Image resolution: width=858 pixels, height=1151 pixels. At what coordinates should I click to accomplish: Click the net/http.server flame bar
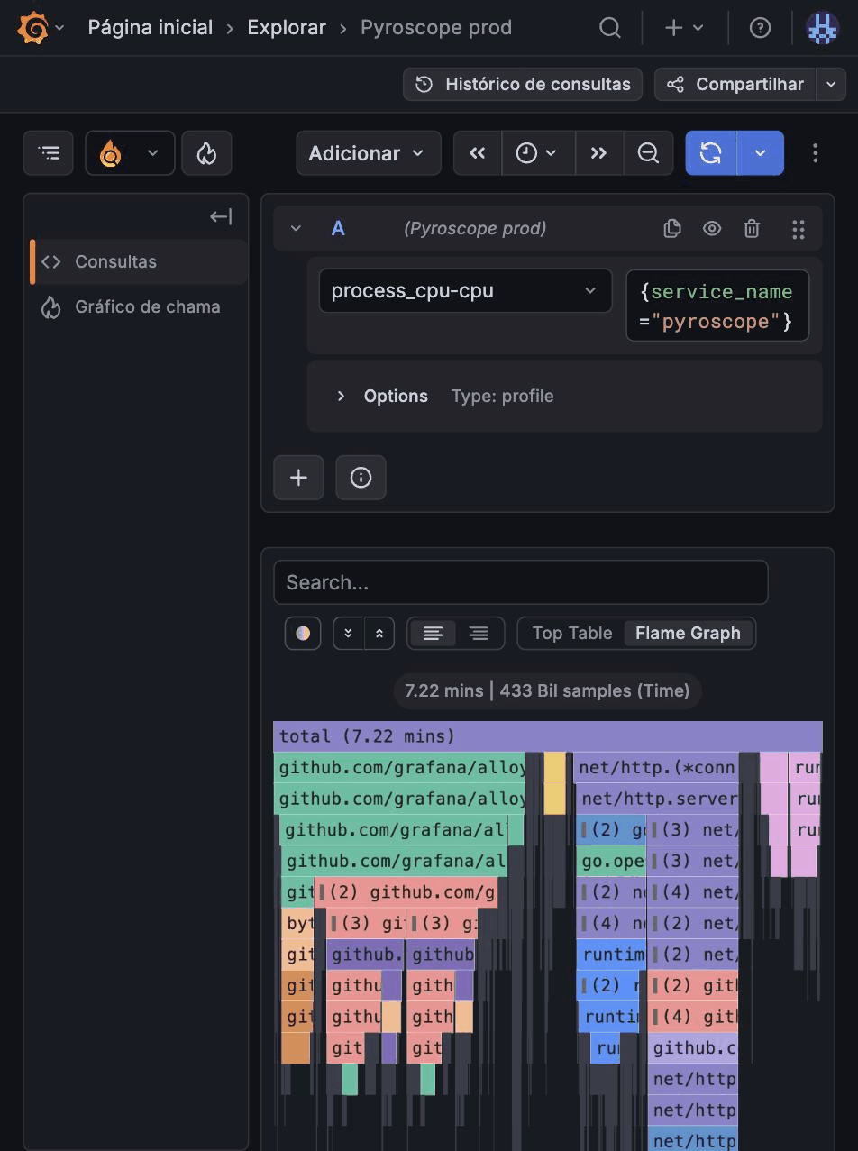(659, 799)
